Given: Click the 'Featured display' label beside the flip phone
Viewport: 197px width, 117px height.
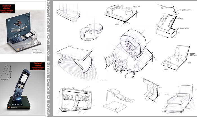Looking at the screenshot, I should [x=37, y=66].
